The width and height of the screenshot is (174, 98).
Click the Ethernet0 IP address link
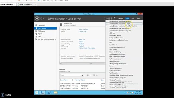[x=87, y=48]
